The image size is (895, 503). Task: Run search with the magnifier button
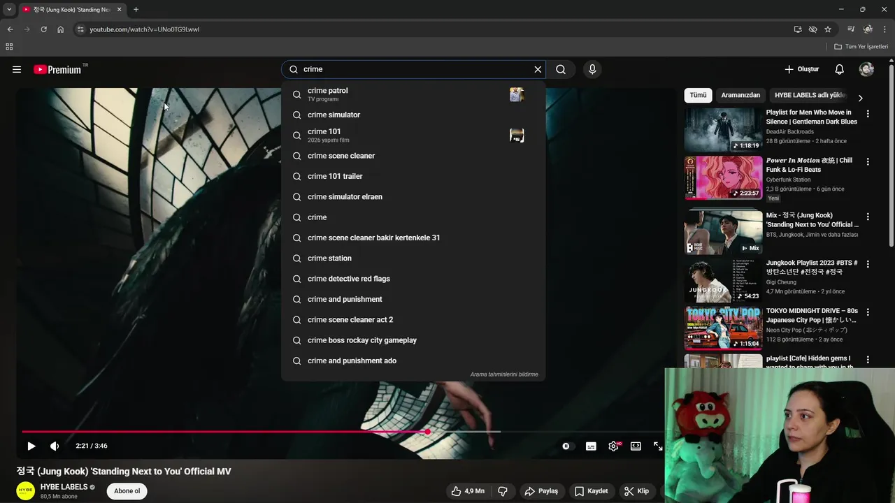(561, 69)
